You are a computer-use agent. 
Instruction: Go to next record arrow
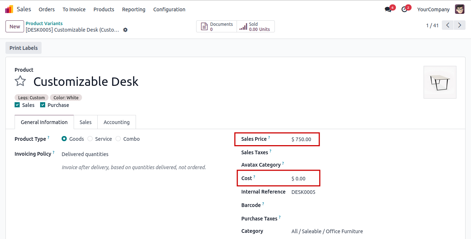[x=460, y=25]
